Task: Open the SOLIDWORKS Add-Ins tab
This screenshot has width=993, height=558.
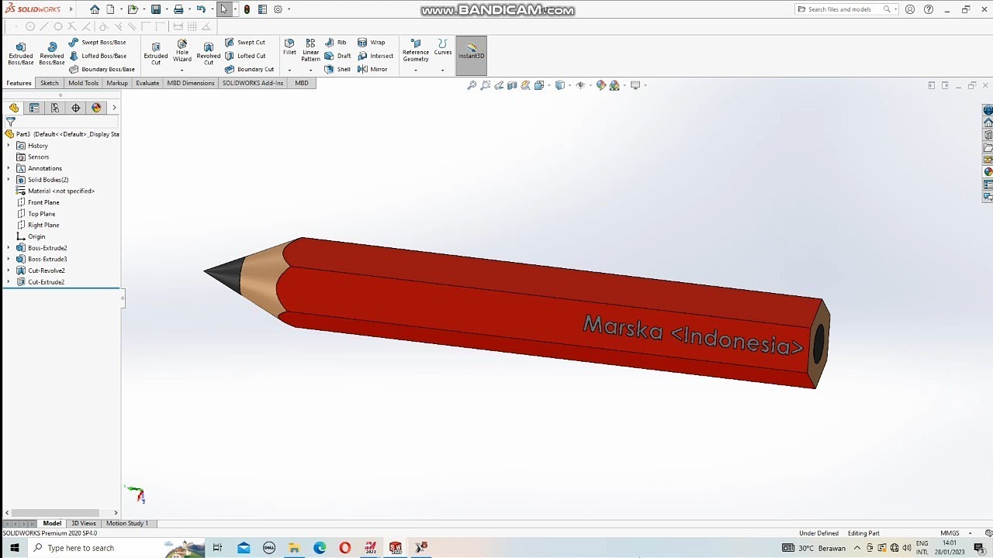Action: pyautogui.click(x=253, y=83)
